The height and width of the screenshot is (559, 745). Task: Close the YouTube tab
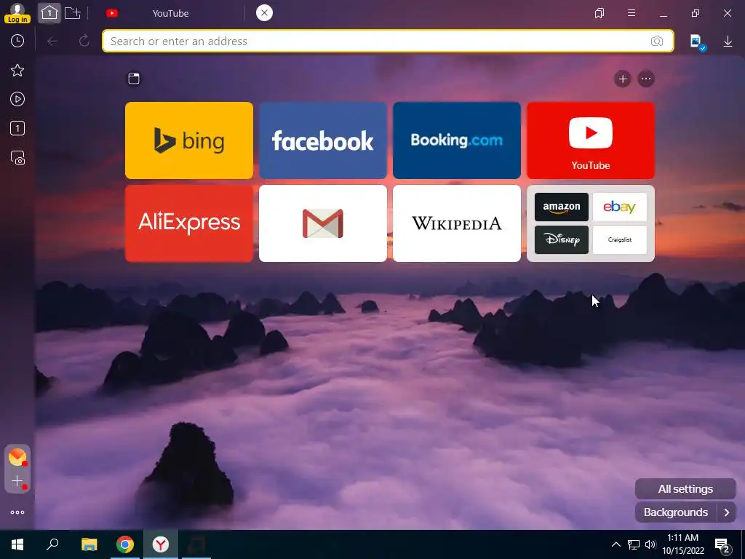coord(264,13)
